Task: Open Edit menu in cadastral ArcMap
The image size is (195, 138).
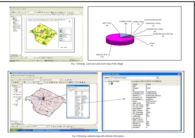Action: pos(14,75)
